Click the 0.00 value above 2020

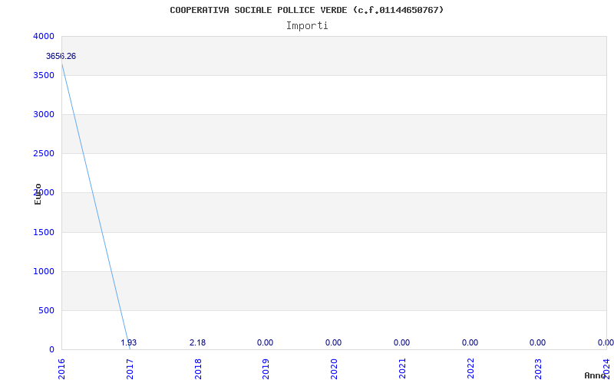pos(333,342)
